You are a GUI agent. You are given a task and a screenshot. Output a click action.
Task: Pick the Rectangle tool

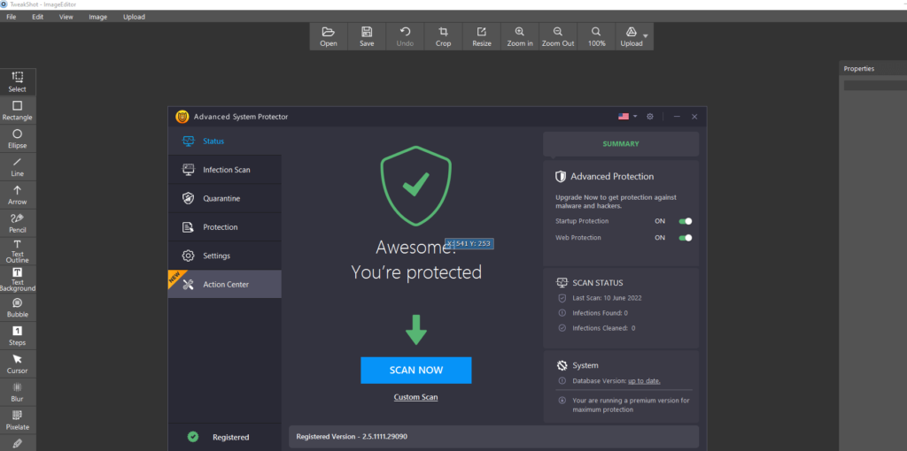click(18, 111)
